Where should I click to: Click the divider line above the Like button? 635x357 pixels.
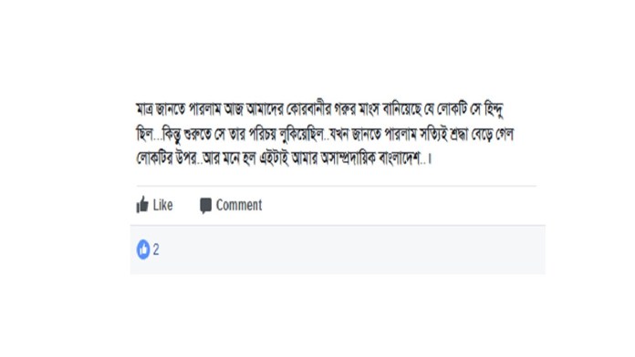pyautogui.click(x=336, y=186)
